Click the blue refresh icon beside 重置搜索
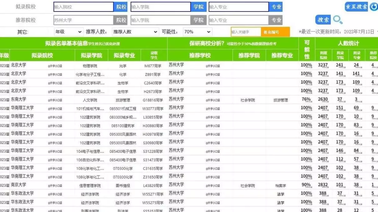The width and height of the screenshot is (378, 212). [x=374, y=7]
